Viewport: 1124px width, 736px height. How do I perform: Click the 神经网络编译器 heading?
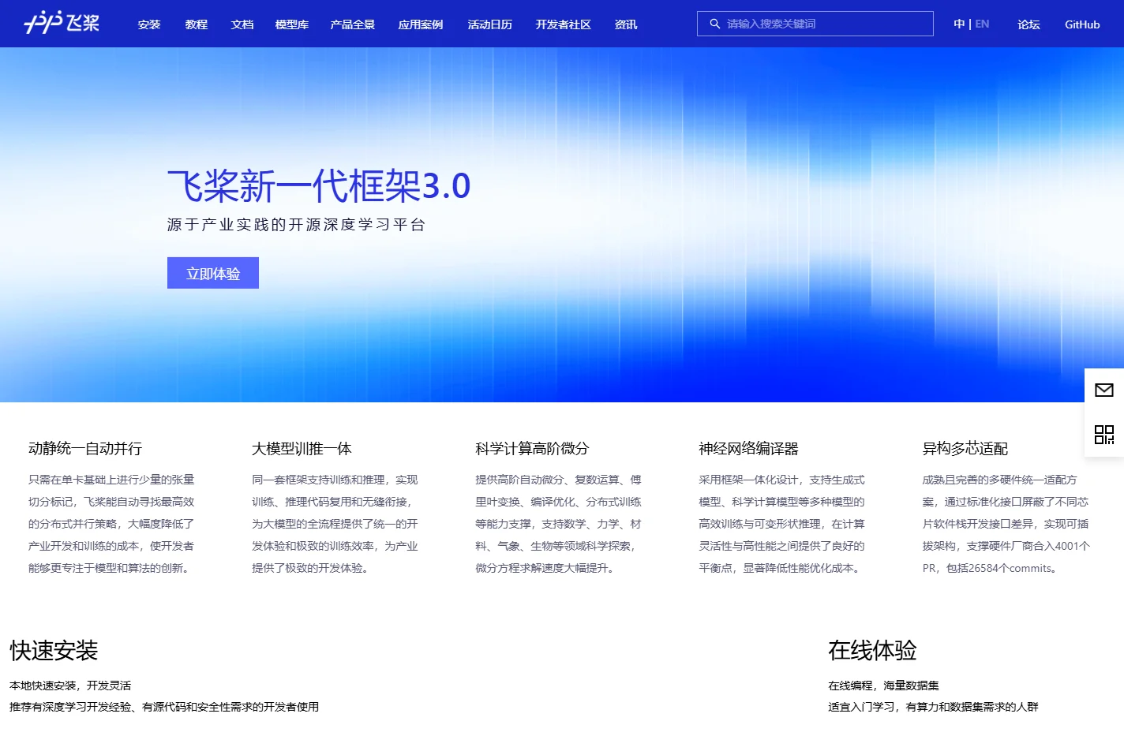748,449
